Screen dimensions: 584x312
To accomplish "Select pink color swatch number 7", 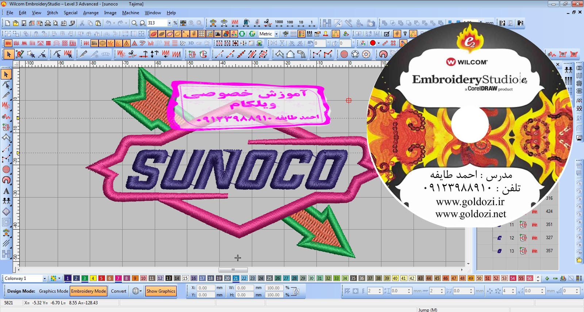I will [118, 278].
